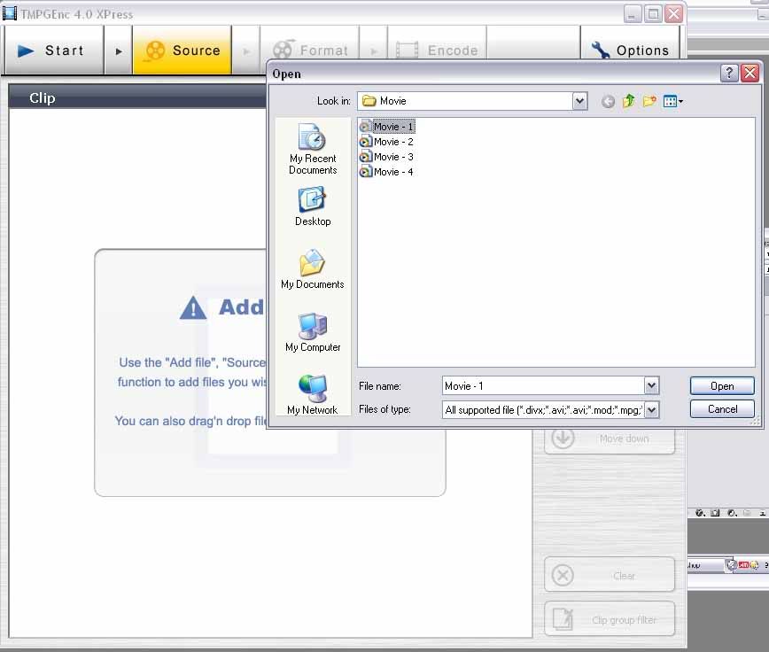Expand the Look in folder dropdown
Screen dimensions: 769x652
579,101
